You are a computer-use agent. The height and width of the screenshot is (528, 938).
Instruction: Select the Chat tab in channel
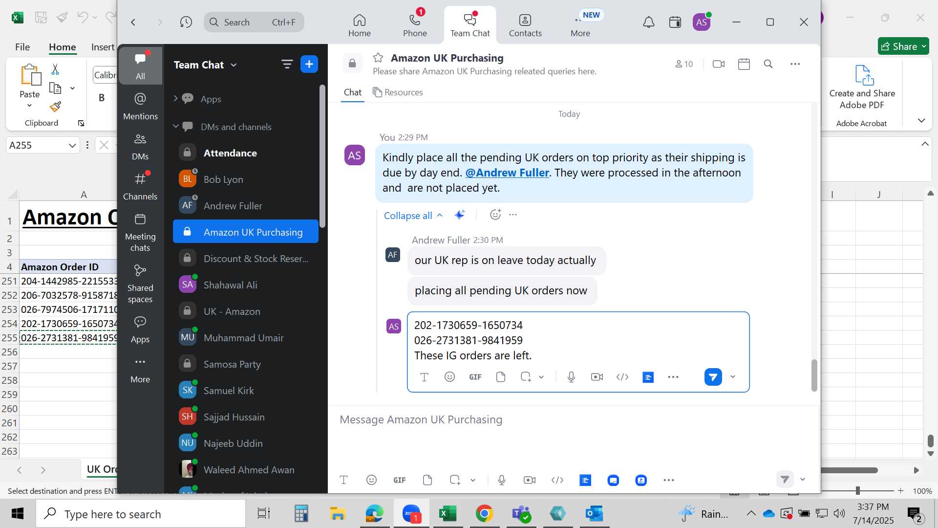pos(352,92)
